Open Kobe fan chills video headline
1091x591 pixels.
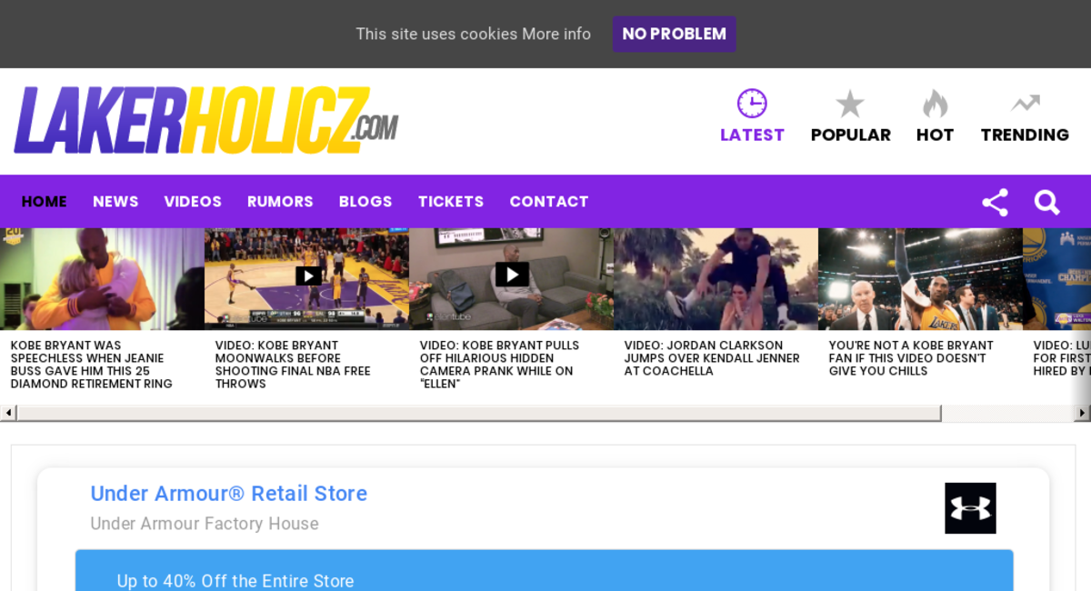(x=911, y=358)
